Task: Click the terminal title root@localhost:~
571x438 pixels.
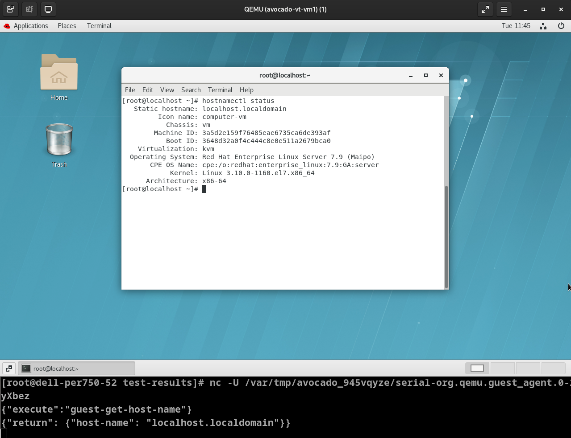Action: click(x=285, y=75)
